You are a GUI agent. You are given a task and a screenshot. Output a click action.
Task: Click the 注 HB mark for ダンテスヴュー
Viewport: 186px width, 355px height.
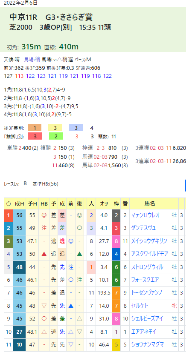pos(44,228)
